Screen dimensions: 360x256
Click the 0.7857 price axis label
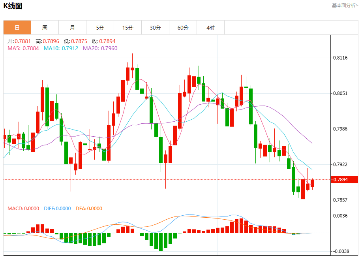pos(340,200)
